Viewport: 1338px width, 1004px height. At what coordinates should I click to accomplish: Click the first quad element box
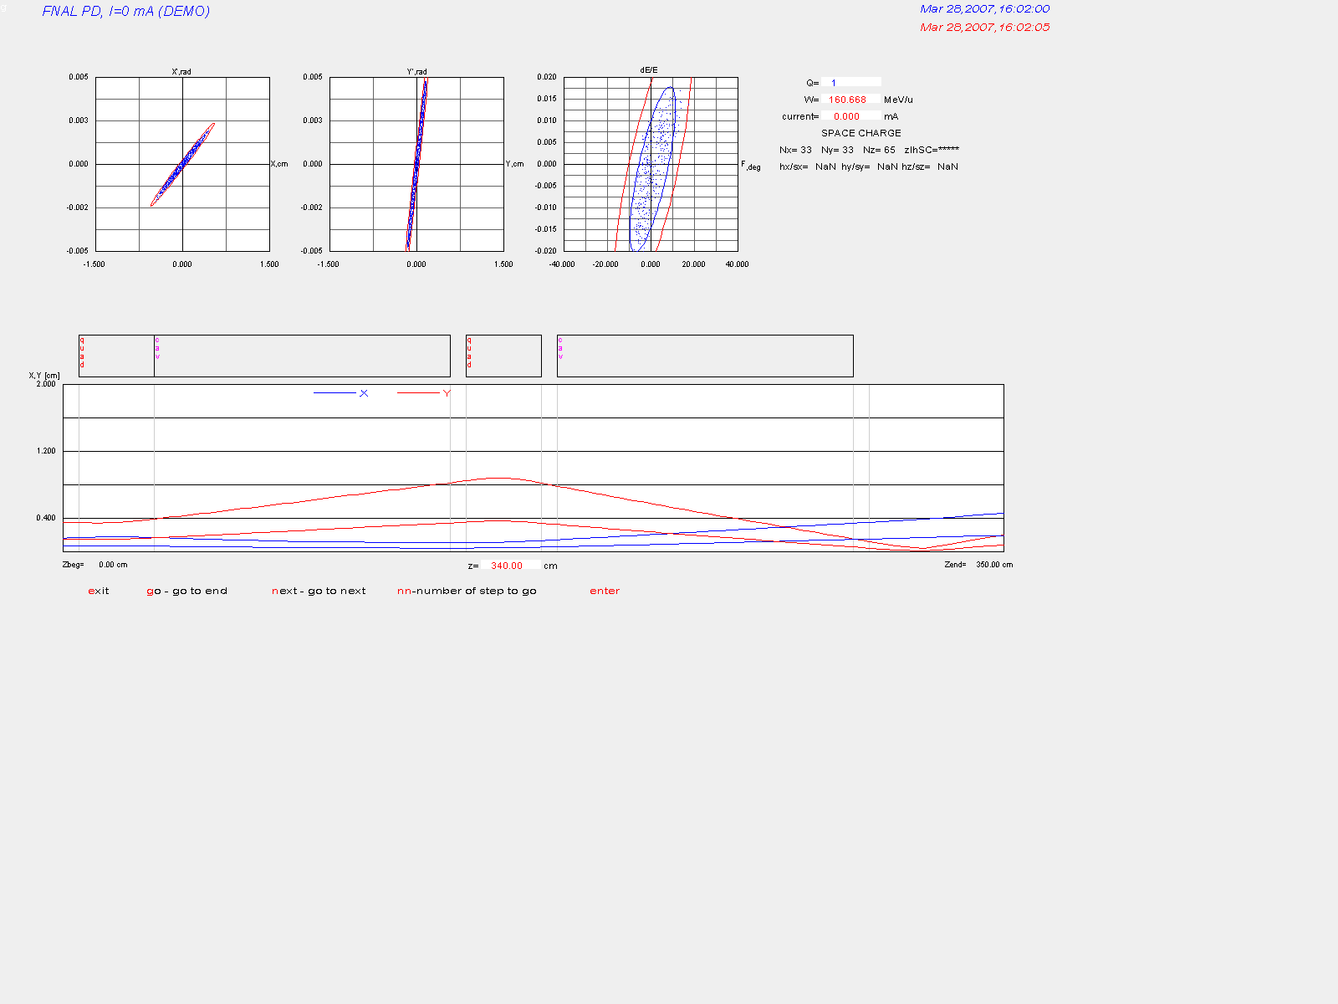pos(116,356)
